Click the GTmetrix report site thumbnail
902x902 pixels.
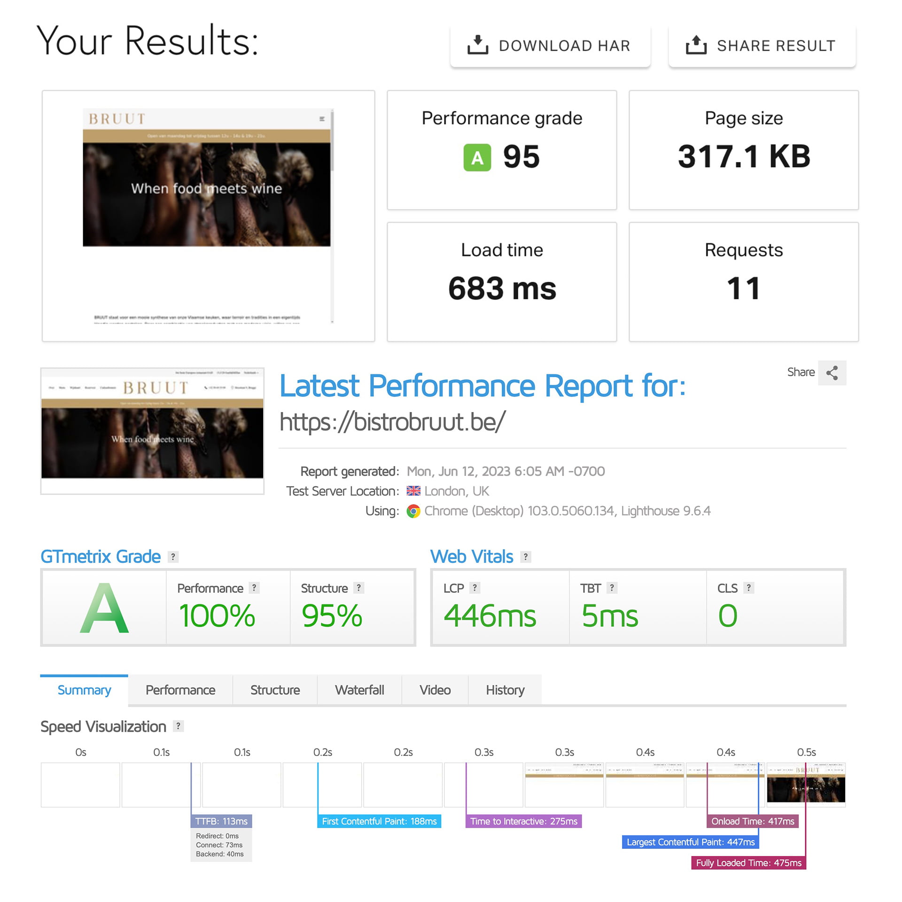(152, 431)
